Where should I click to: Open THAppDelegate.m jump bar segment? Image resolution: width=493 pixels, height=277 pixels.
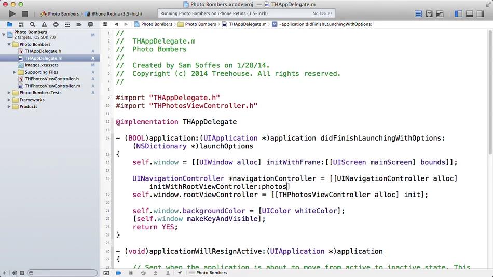click(x=244, y=24)
